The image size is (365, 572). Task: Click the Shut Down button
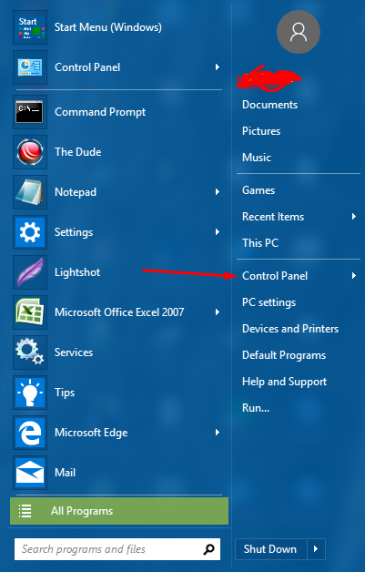[x=270, y=549]
